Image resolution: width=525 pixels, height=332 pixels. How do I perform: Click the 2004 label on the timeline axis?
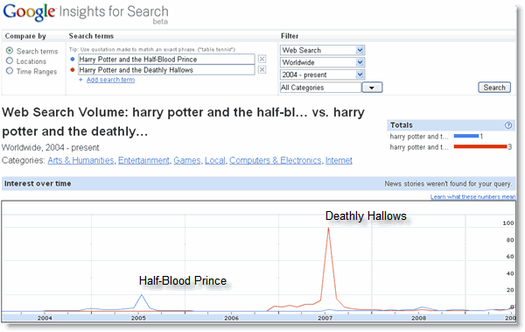(45, 318)
